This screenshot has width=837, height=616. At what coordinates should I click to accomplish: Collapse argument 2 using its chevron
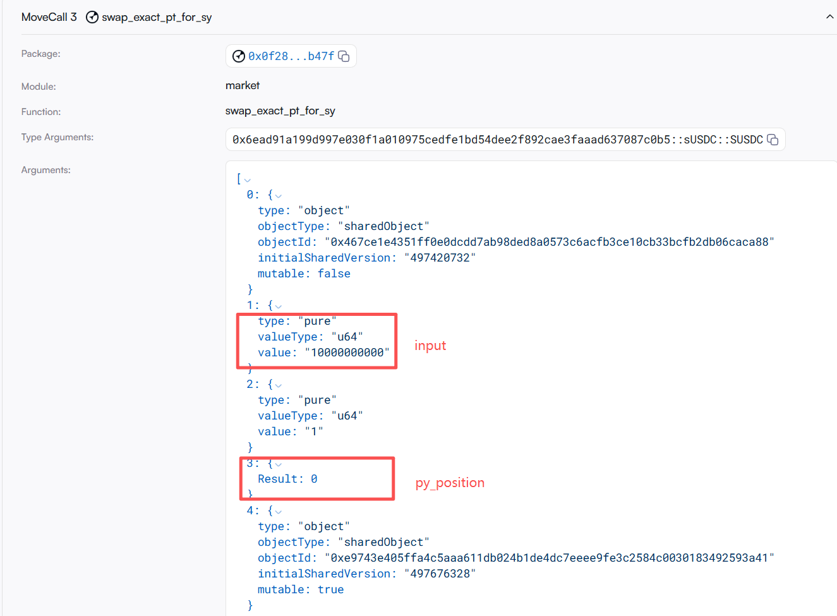pos(279,385)
